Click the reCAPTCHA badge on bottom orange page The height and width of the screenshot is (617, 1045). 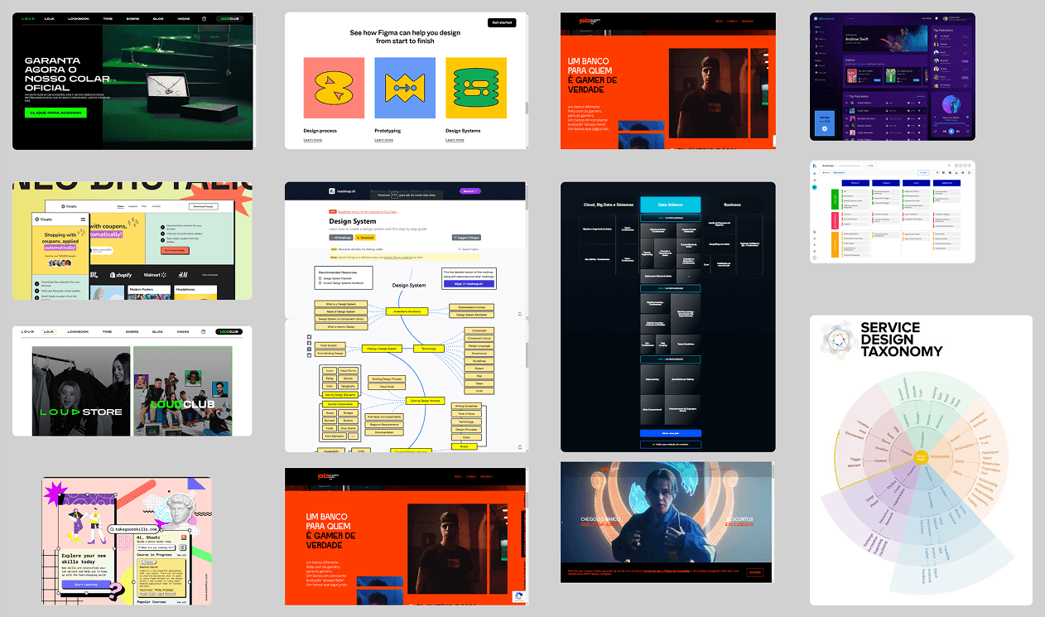coord(519,595)
